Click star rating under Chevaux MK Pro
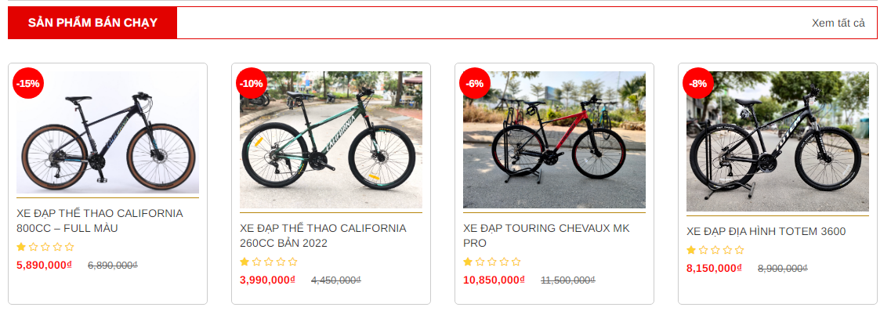The height and width of the screenshot is (311, 891). [492, 262]
